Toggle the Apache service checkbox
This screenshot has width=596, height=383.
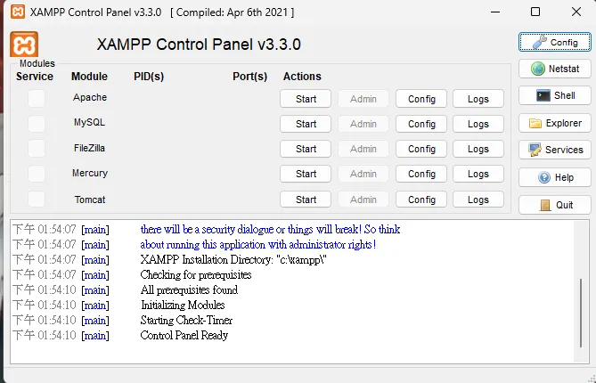[x=36, y=99]
